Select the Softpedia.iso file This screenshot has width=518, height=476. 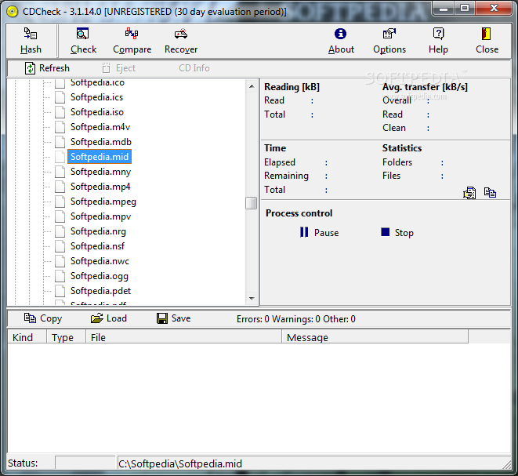(x=97, y=112)
